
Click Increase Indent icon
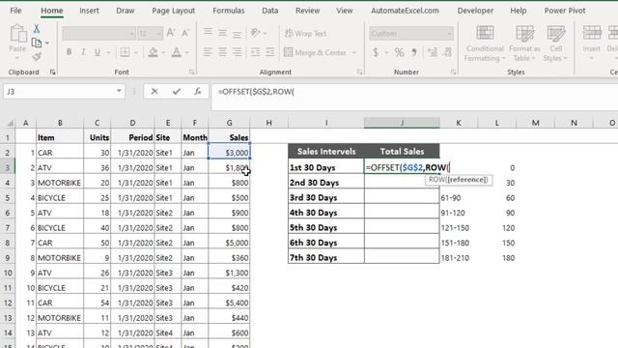tap(270, 51)
